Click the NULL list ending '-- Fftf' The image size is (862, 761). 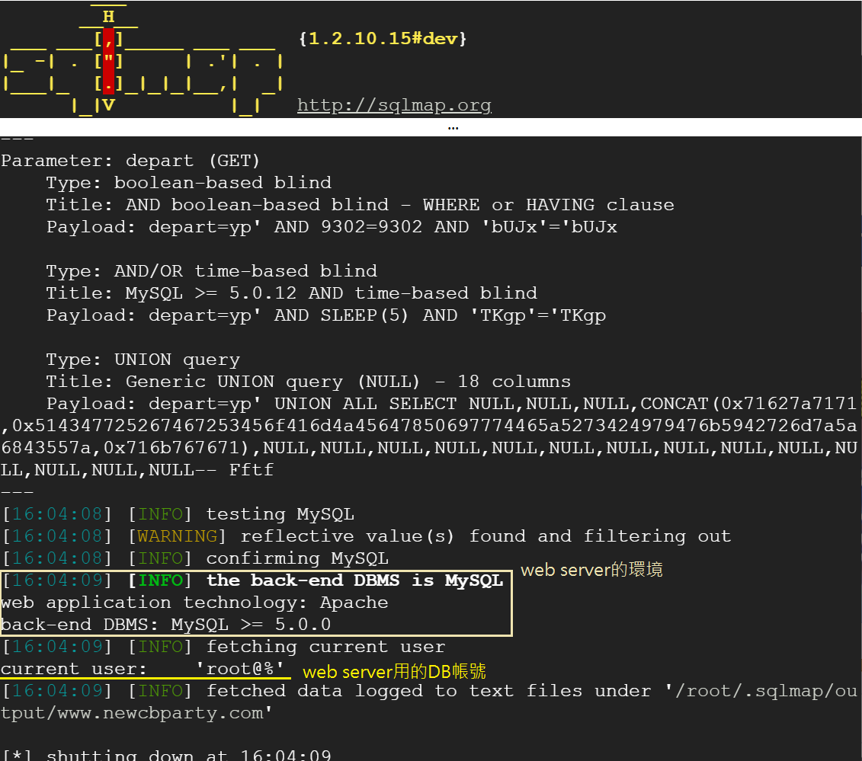click(x=137, y=470)
